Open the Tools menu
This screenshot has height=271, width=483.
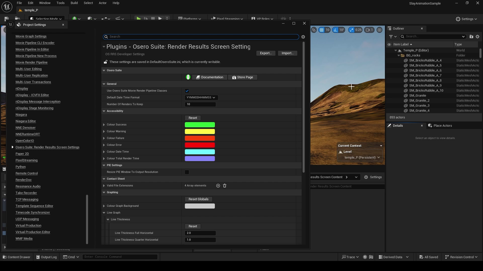click(x=60, y=3)
